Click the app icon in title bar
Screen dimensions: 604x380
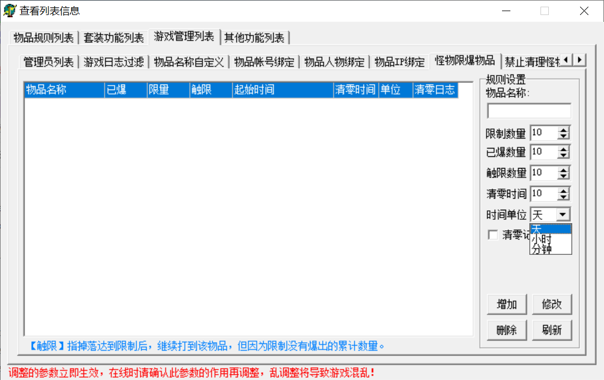[9, 11]
